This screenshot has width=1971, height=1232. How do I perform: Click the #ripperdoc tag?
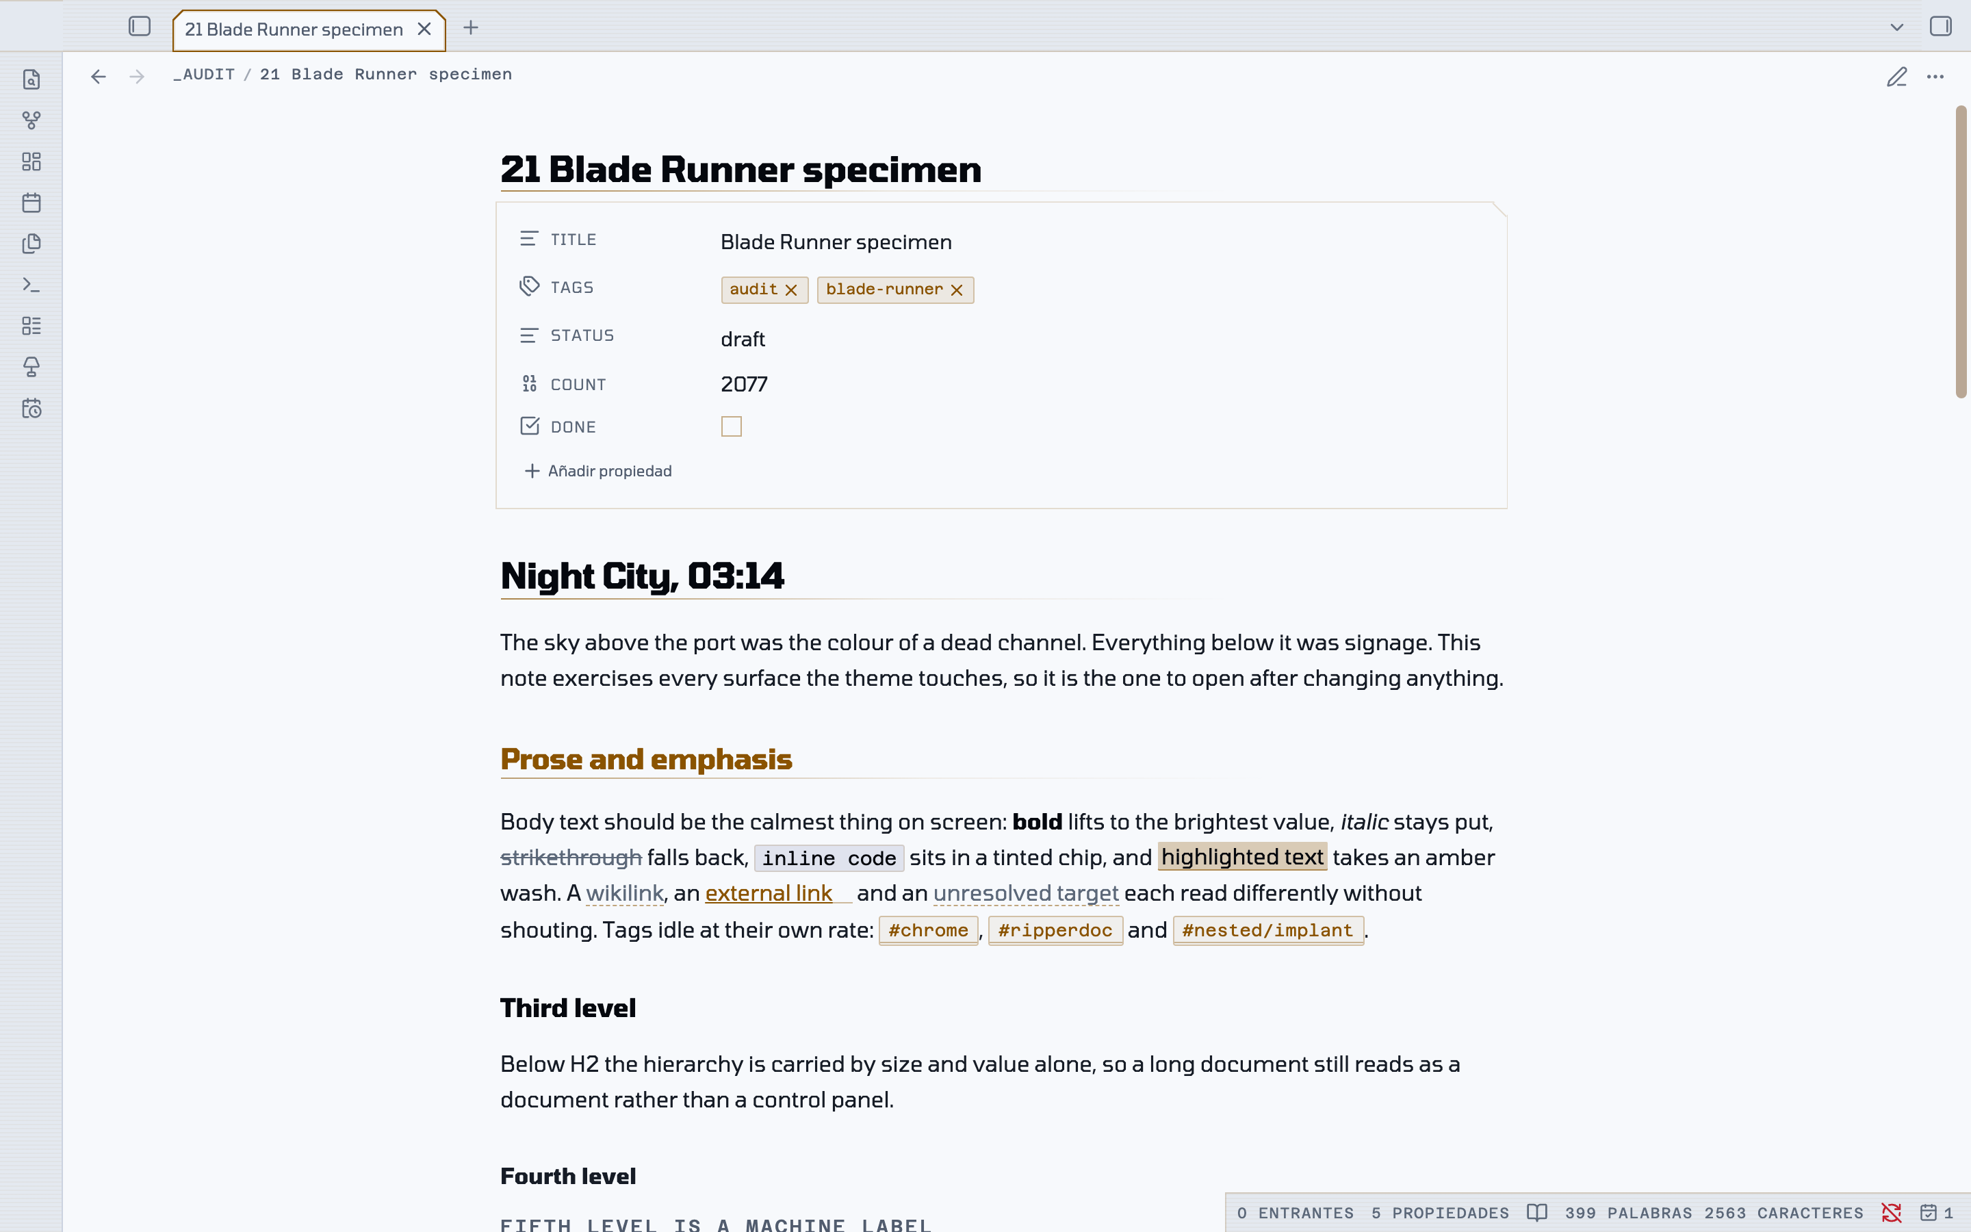point(1055,931)
